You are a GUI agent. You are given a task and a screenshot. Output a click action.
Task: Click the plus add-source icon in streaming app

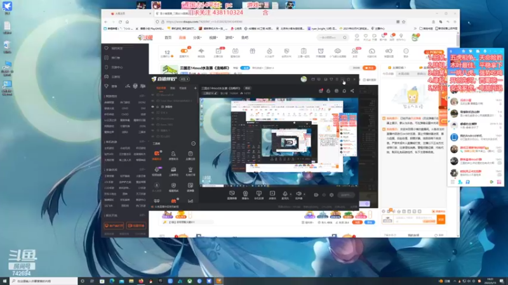coord(196,88)
